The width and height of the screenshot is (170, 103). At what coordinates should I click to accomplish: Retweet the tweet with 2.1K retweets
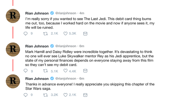click(45, 34)
